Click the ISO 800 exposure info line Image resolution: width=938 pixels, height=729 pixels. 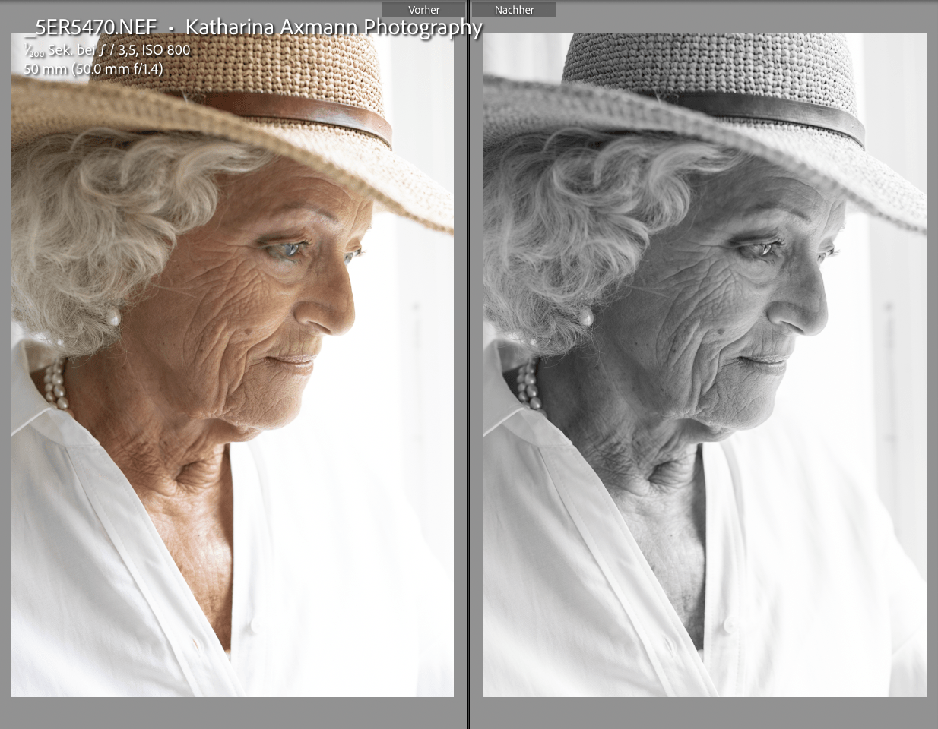pyautogui.click(x=107, y=50)
